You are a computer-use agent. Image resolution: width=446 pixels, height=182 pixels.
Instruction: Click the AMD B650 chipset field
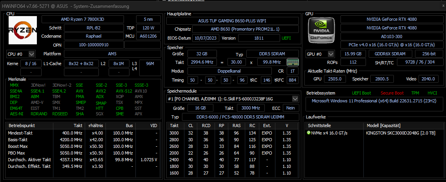(x=246, y=29)
